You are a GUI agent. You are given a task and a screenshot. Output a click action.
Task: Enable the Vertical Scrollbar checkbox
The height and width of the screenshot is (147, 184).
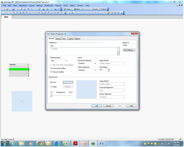[51, 72]
